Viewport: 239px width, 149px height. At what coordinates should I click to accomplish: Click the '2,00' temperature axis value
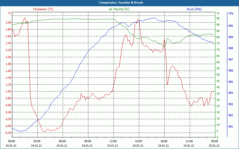click(x=8, y=57)
